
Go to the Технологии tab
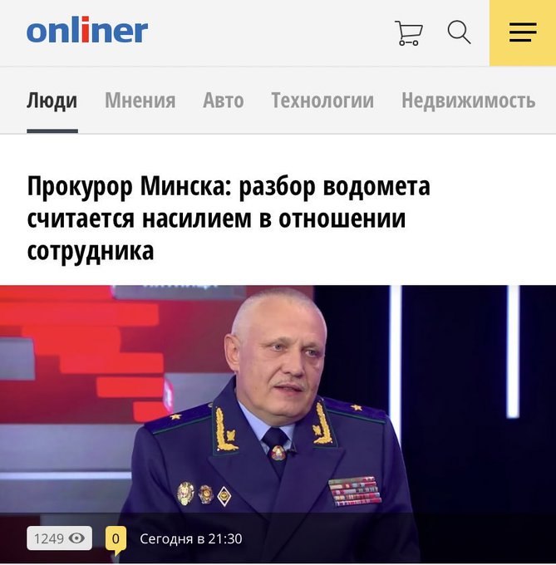pyautogui.click(x=322, y=101)
